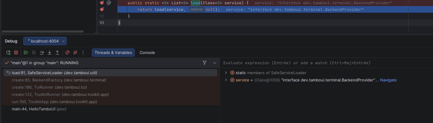This screenshot has height=123, width=433.
Task: Select frame create:85, BackendFactory
Action: tap(110, 80)
